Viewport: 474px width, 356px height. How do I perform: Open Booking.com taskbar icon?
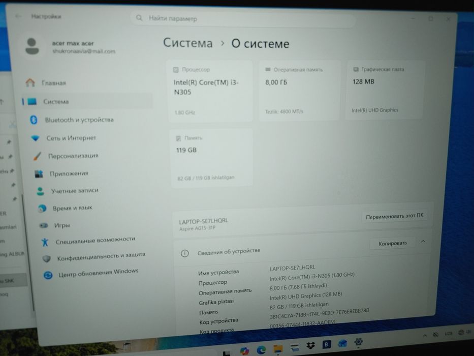click(327, 344)
